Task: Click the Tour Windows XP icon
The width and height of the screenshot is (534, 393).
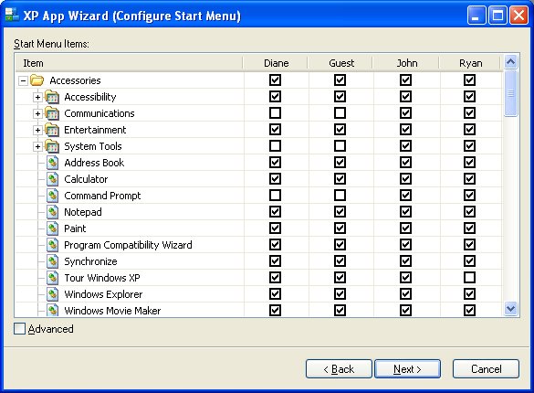Action: pyautogui.click(x=52, y=278)
